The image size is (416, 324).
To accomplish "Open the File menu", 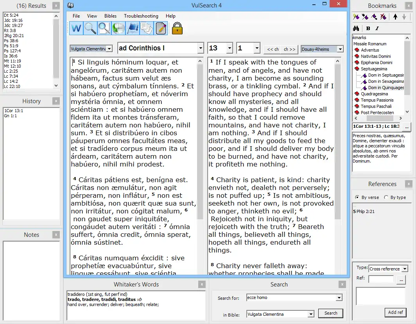I will point(76,16).
